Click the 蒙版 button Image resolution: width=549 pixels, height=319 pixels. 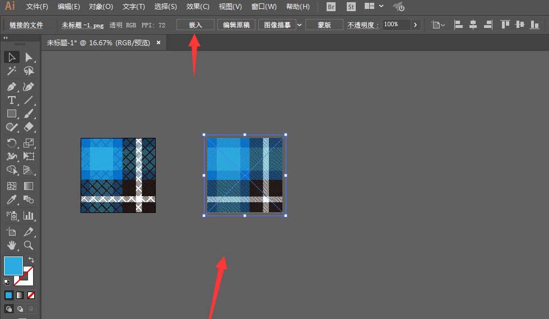tap(324, 25)
